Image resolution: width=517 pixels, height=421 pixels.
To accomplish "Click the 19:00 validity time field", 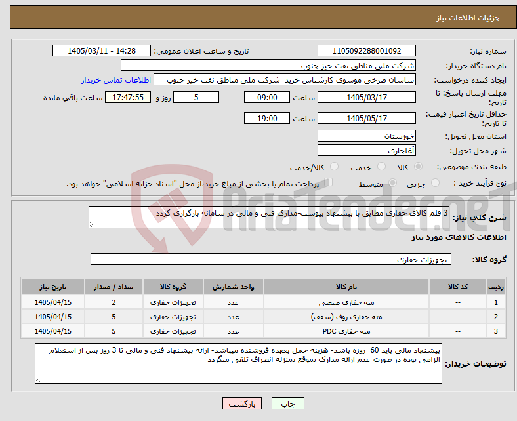I will tap(267, 118).
